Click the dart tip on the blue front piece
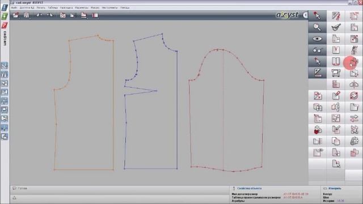 (x=157, y=91)
